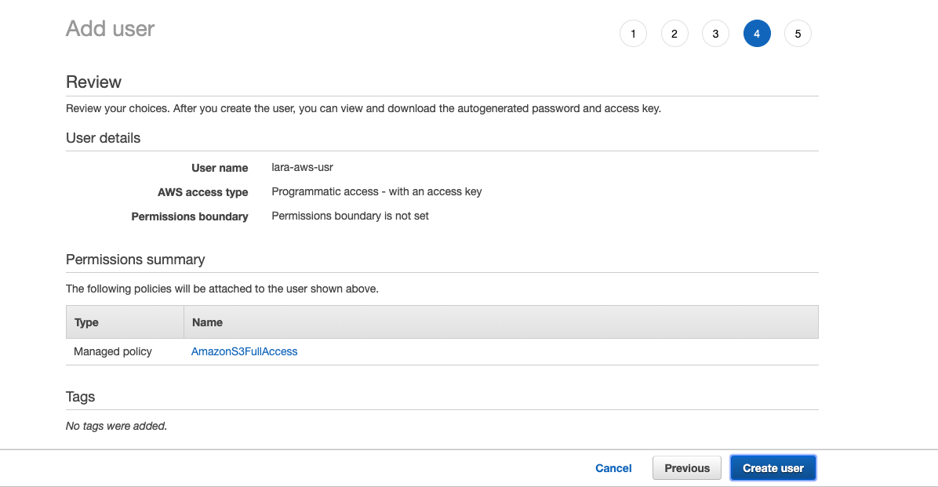Open the AmazonS3FullAccess policy link
Screen dimensions: 938x487
click(x=244, y=352)
